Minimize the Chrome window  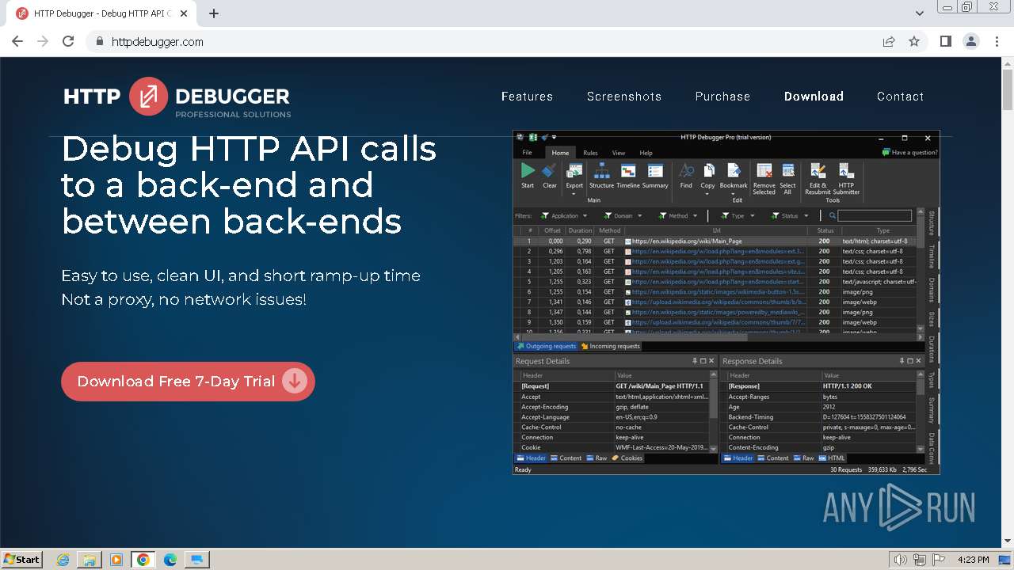948,6
